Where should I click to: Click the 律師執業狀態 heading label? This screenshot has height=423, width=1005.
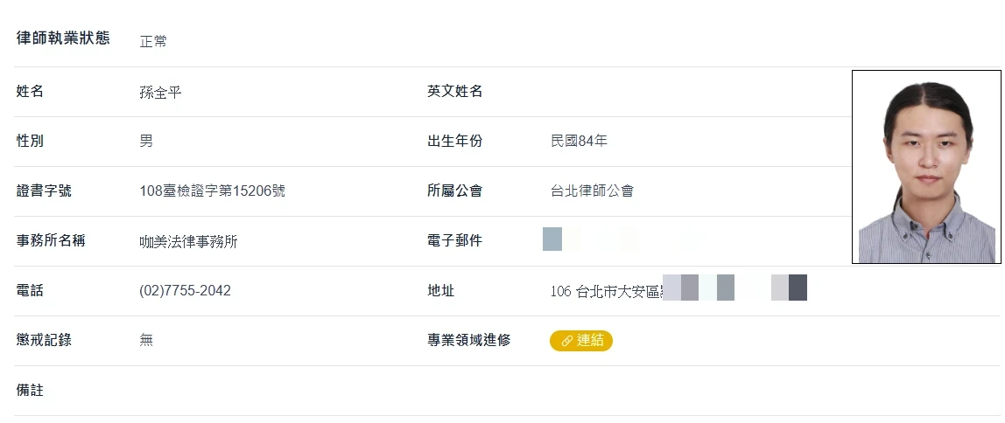63,38
